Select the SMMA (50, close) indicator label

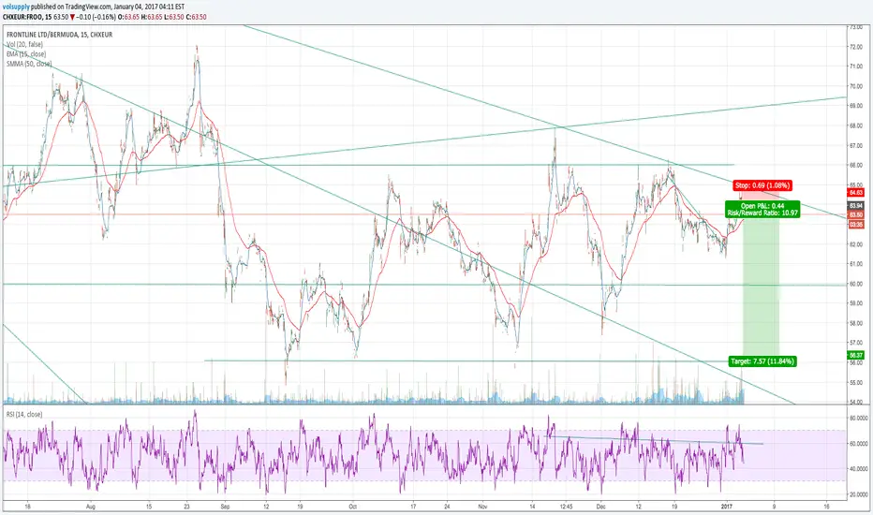click(x=29, y=64)
